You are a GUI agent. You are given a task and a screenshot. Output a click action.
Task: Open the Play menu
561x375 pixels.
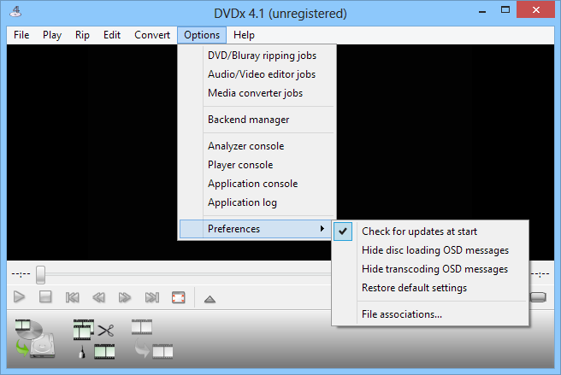[52, 35]
